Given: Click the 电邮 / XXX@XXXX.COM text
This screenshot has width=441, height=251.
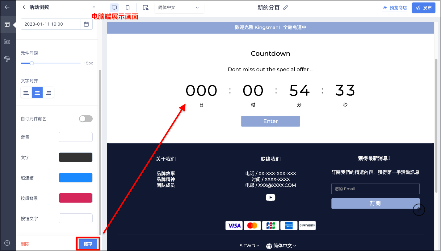Looking at the screenshot, I should pyautogui.click(x=271, y=185).
